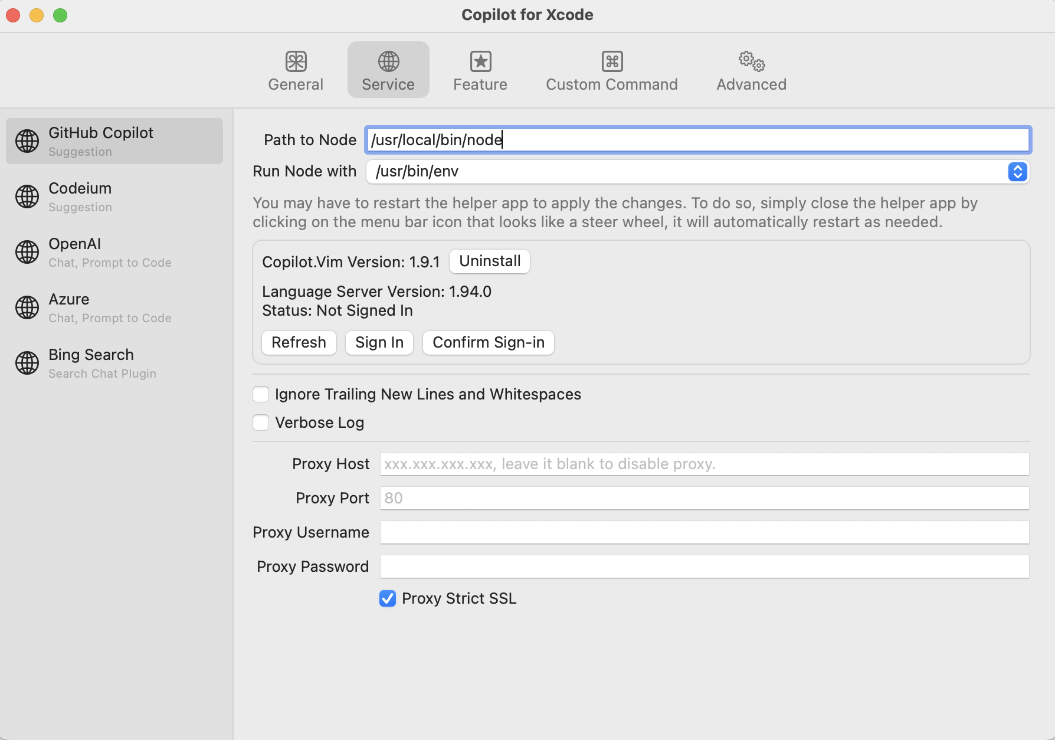Switch to the Feature tab label
The height and width of the screenshot is (740, 1055).
coord(480,84)
